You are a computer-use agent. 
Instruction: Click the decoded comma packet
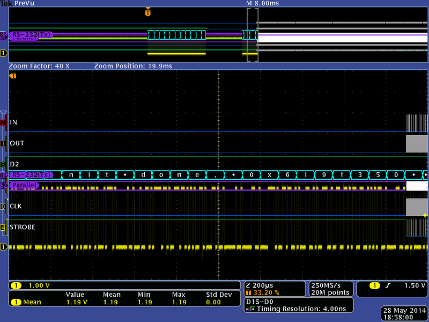click(x=216, y=175)
